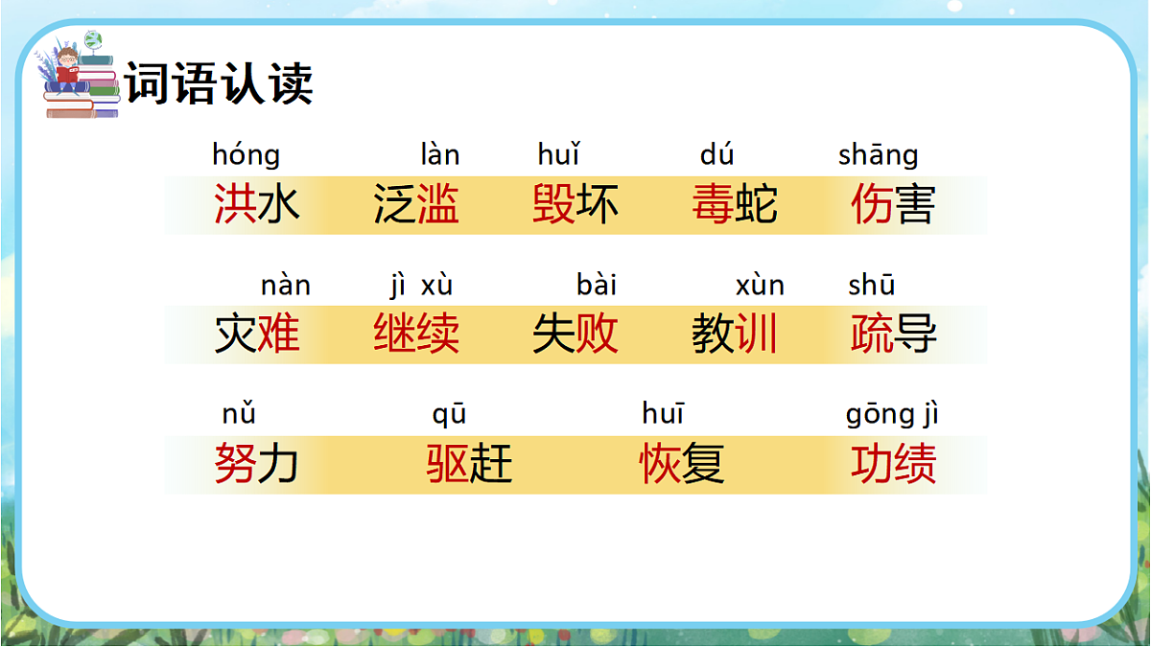Viewport: 1151px width, 647px height.
Task: Click on the word 恢复
Action: pos(682,465)
